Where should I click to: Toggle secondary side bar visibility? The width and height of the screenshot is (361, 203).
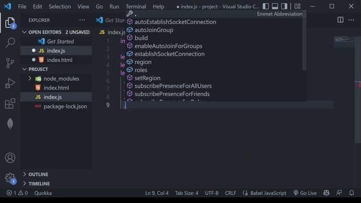pos(284,6)
